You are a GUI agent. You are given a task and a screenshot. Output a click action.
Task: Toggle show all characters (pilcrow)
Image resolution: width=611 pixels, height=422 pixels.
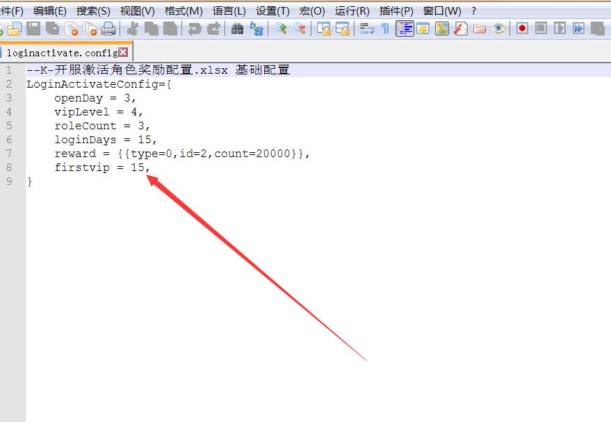click(x=385, y=29)
